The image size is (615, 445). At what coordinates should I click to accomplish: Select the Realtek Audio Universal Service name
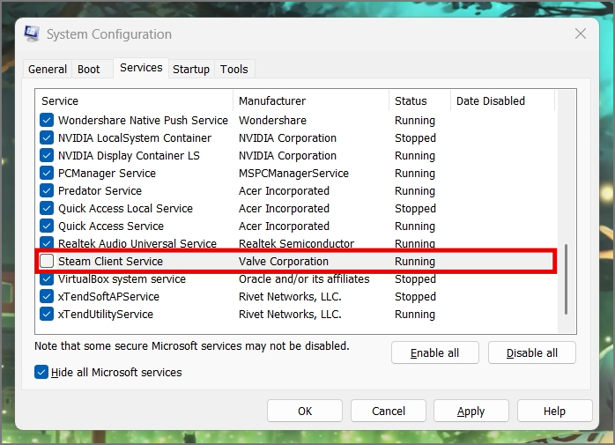click(137, 243)
